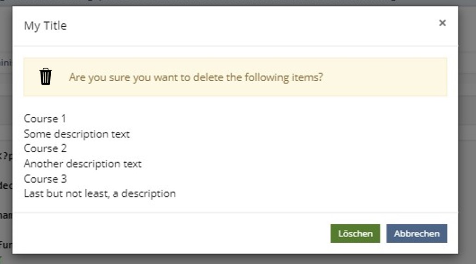This screenshot has height=264, width=476.
Task: Click dimmed backdrop left of the dialog
Action: (6, 115)
